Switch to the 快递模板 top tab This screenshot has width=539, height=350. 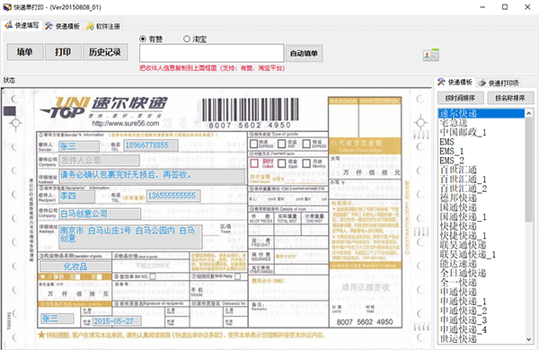click(x=63, y=26)
